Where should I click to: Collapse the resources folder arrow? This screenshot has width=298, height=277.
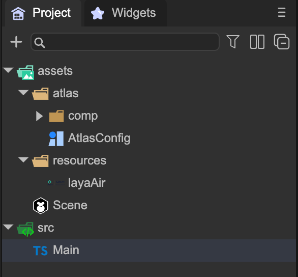tap(23, 159)
